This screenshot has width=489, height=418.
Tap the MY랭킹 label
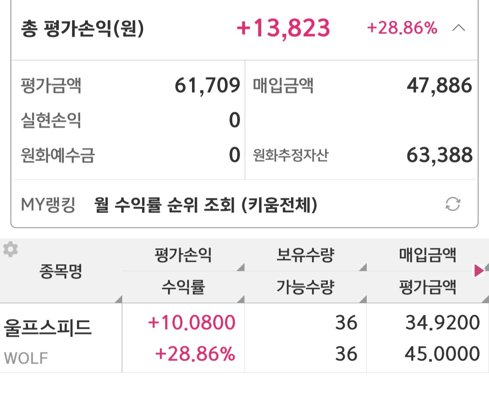tap(48, 205)
